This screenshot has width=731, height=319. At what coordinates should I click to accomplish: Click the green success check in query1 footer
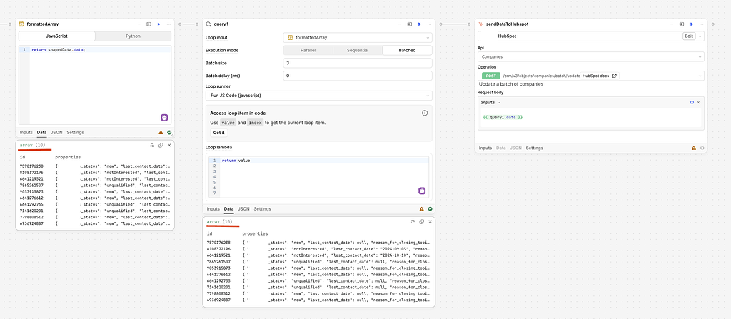[x=430, y=209]
